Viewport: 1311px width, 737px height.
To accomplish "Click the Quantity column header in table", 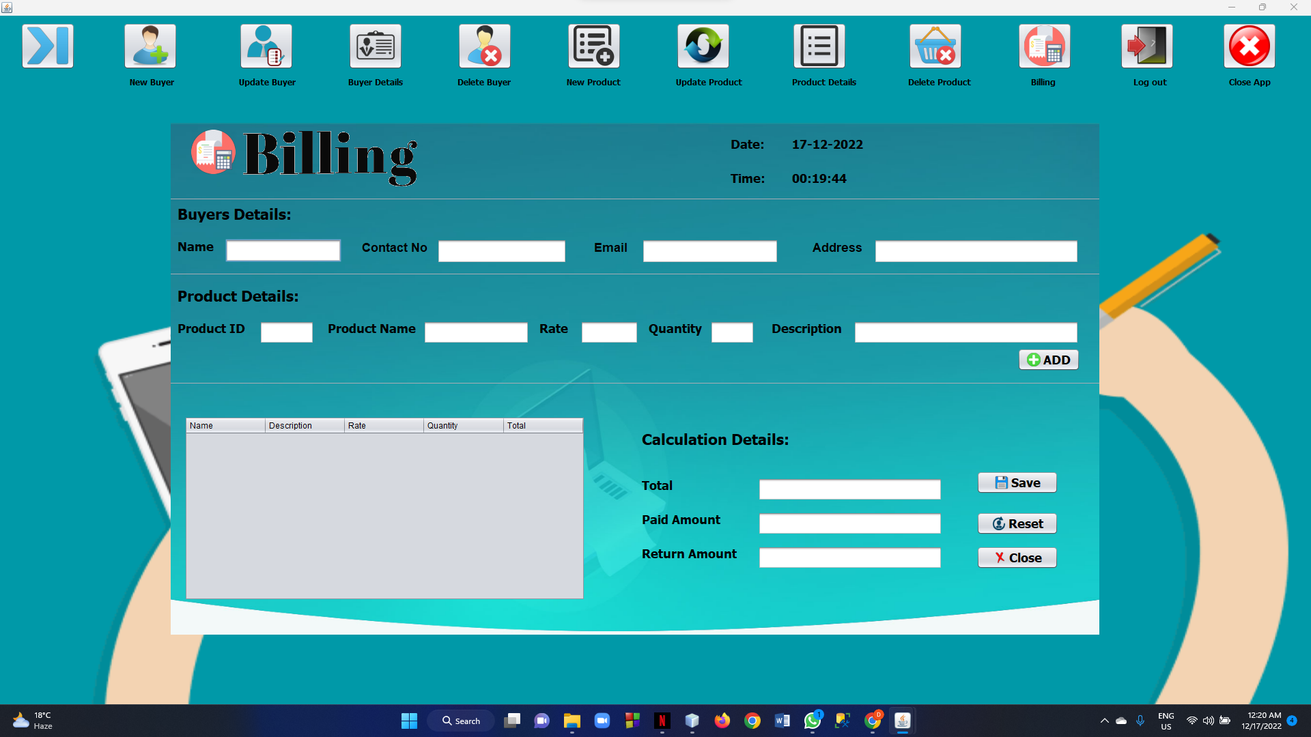I will (x=463, y=425).
